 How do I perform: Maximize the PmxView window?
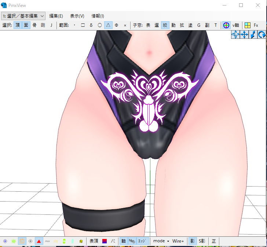pyautogui.click(x=241, y=5)
